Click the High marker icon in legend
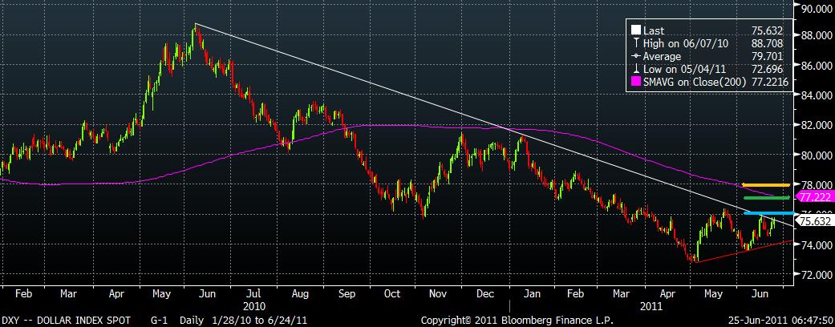Screen dimensions: 835x327 point(636,43)
